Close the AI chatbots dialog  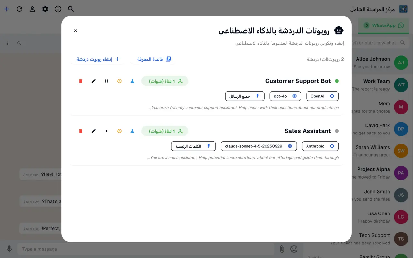pyautogui.click(x=76, y=30)
